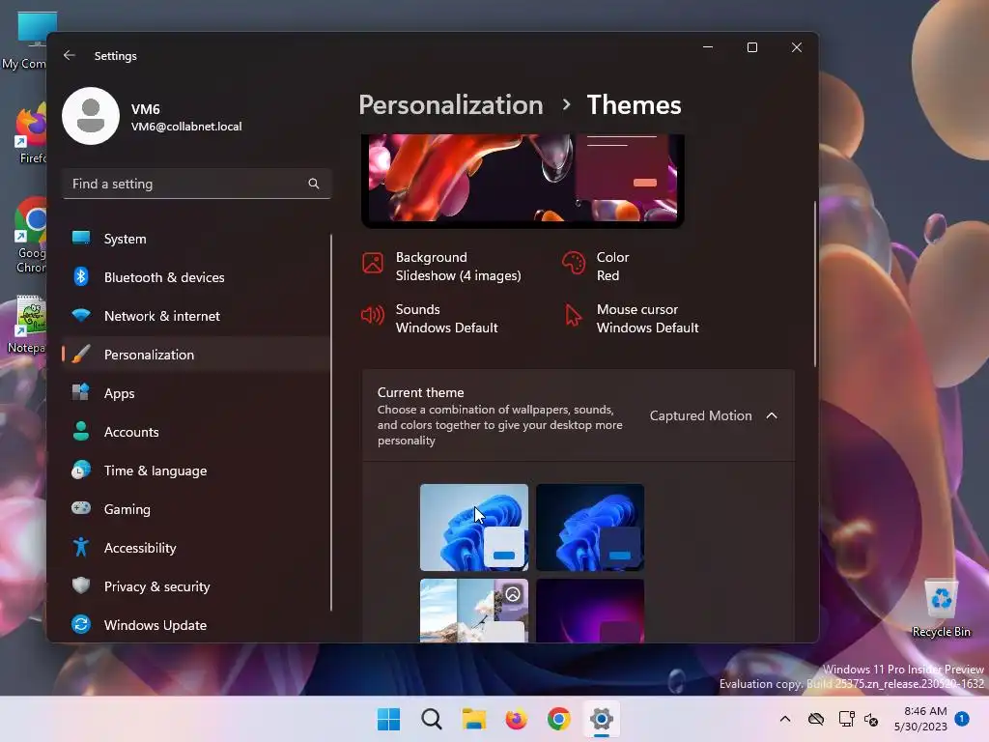The width and height of the screenshot is (989, 742).
Task: Click the Windows Update refresh icon
Action: [x=81, y=625]
